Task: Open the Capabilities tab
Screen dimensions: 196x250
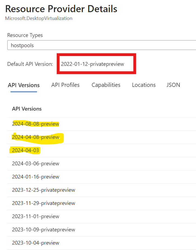Action: coord(106,85)
